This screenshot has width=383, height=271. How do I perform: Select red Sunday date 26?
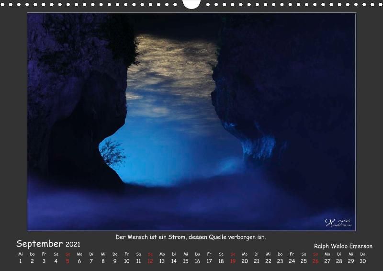coord(315,261)
